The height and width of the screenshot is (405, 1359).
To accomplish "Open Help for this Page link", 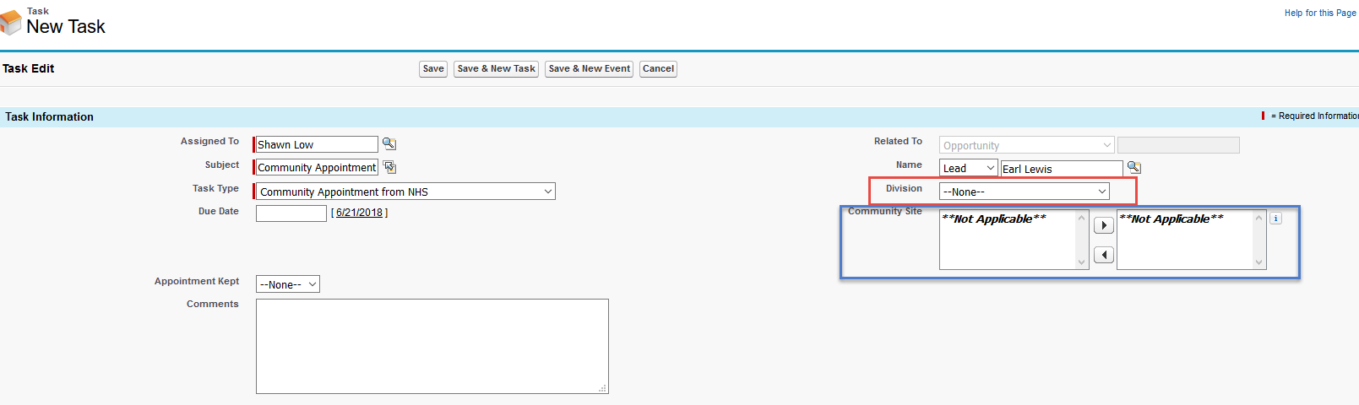I will click(1320, 13).
